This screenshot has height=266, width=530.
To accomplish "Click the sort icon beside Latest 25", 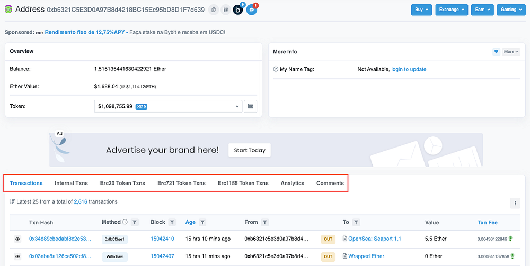I will (x=12, y=201).
